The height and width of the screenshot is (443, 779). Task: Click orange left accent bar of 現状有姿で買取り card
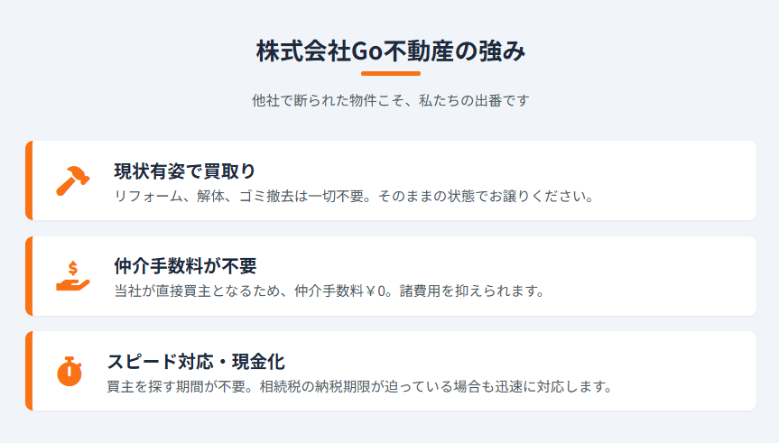point(29,180)
